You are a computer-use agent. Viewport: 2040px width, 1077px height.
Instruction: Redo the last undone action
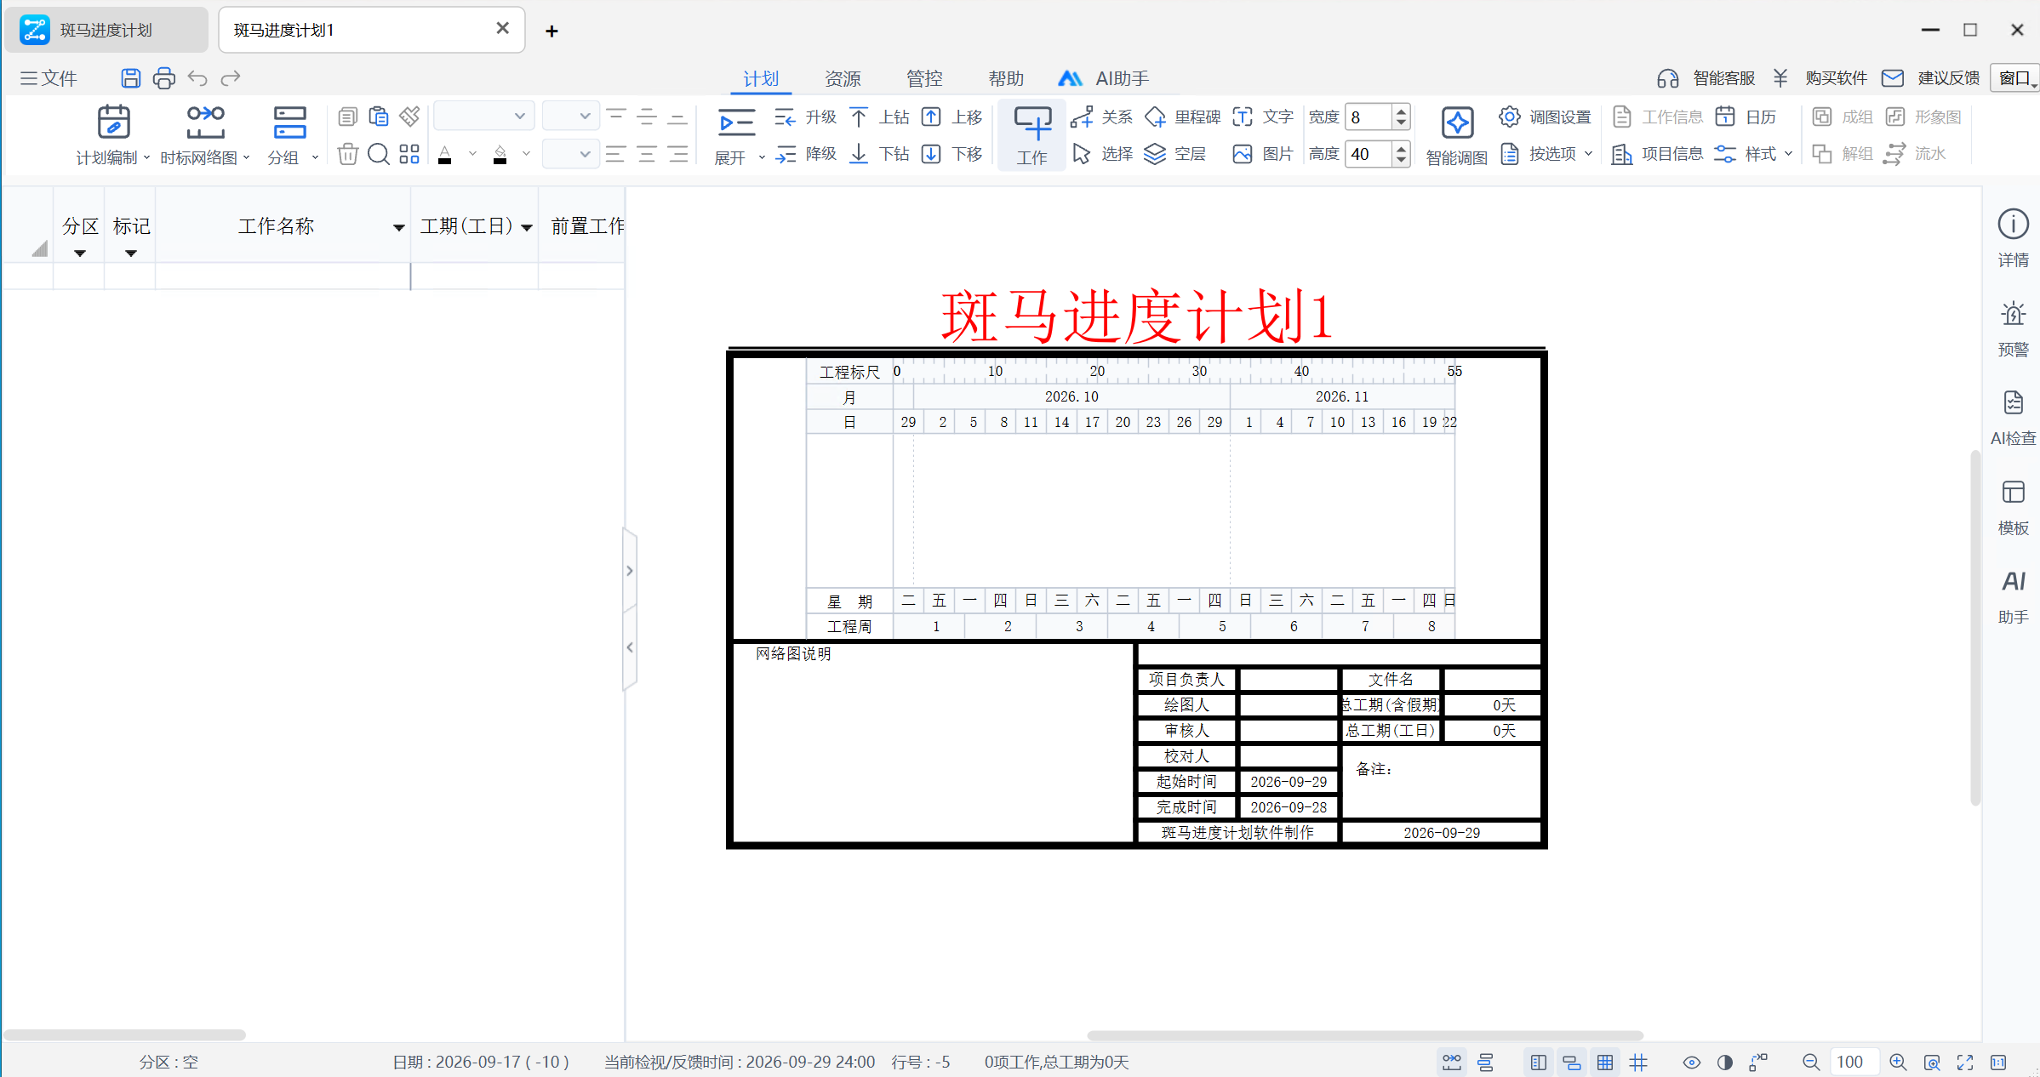(231, 78)
